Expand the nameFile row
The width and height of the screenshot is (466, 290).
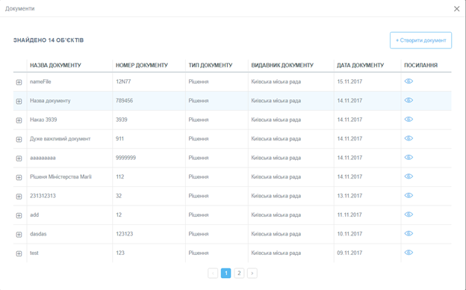tap(19, 82)
